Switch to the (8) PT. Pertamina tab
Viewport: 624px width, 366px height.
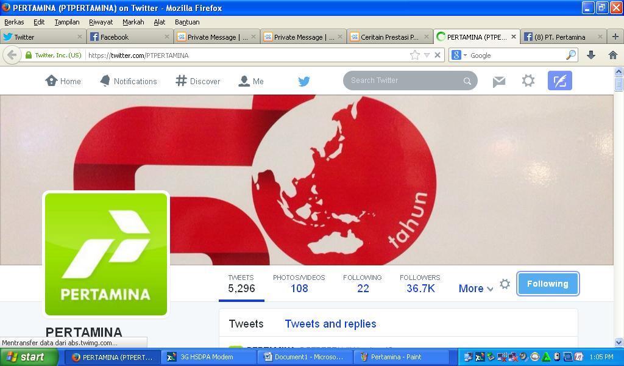[564, 37]
